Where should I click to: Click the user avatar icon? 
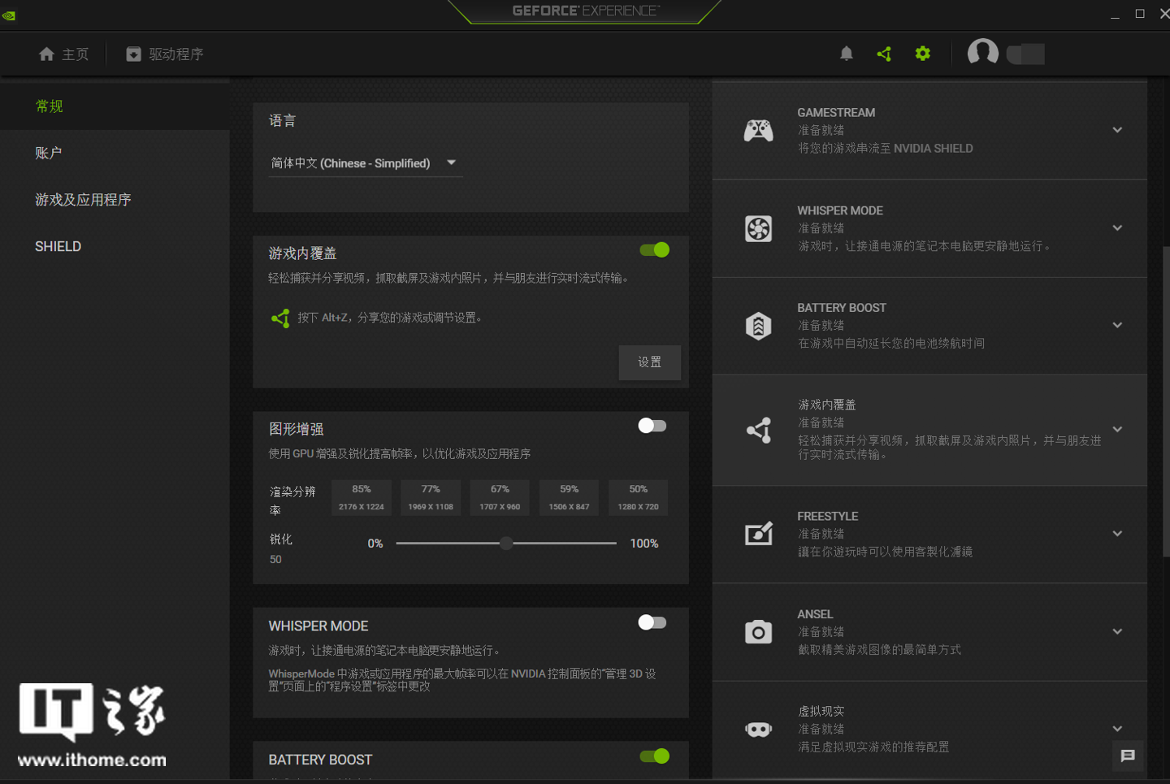click(982, 53)
